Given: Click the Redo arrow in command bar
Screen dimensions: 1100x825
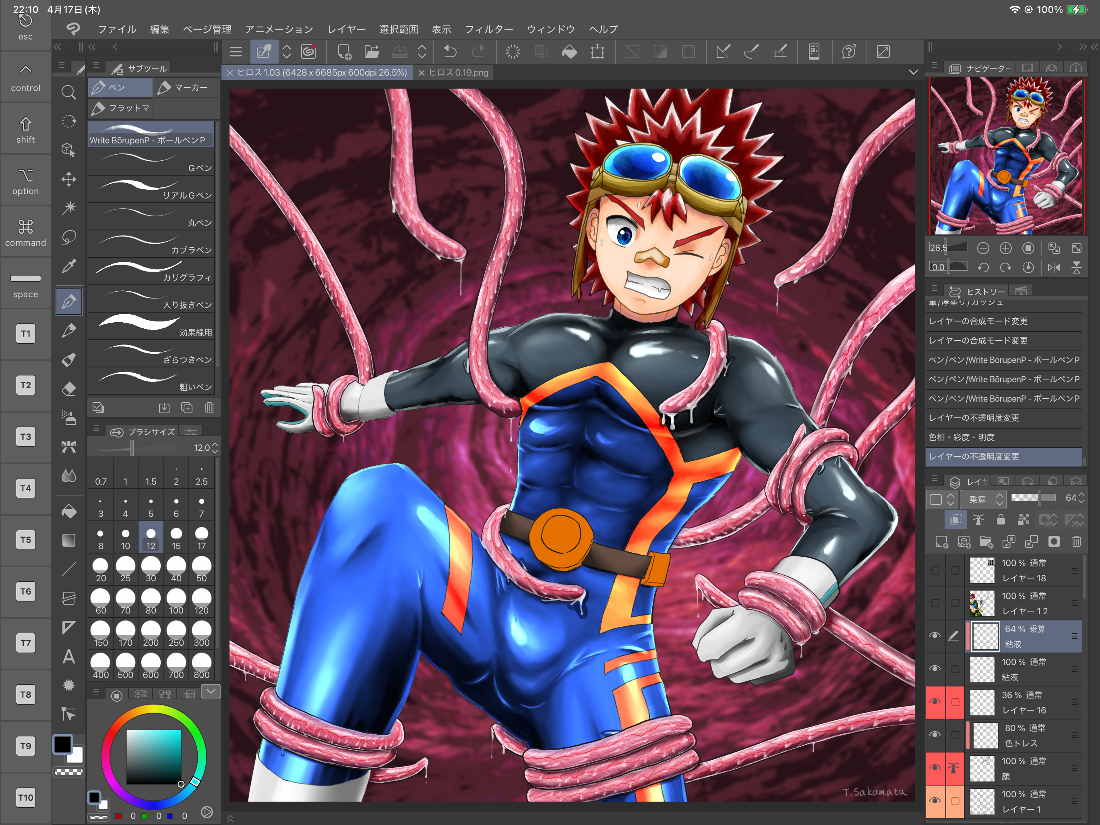Looking at the screenshot, I should click(478, 52).
